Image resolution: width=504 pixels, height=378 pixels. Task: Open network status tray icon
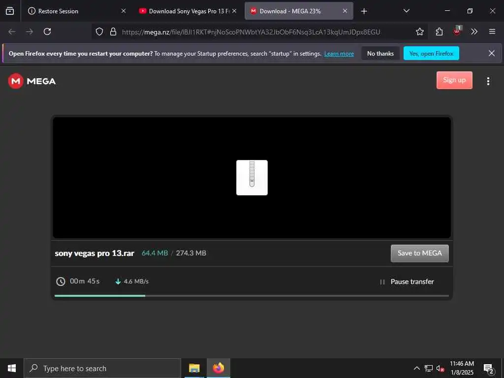point(429,368)
